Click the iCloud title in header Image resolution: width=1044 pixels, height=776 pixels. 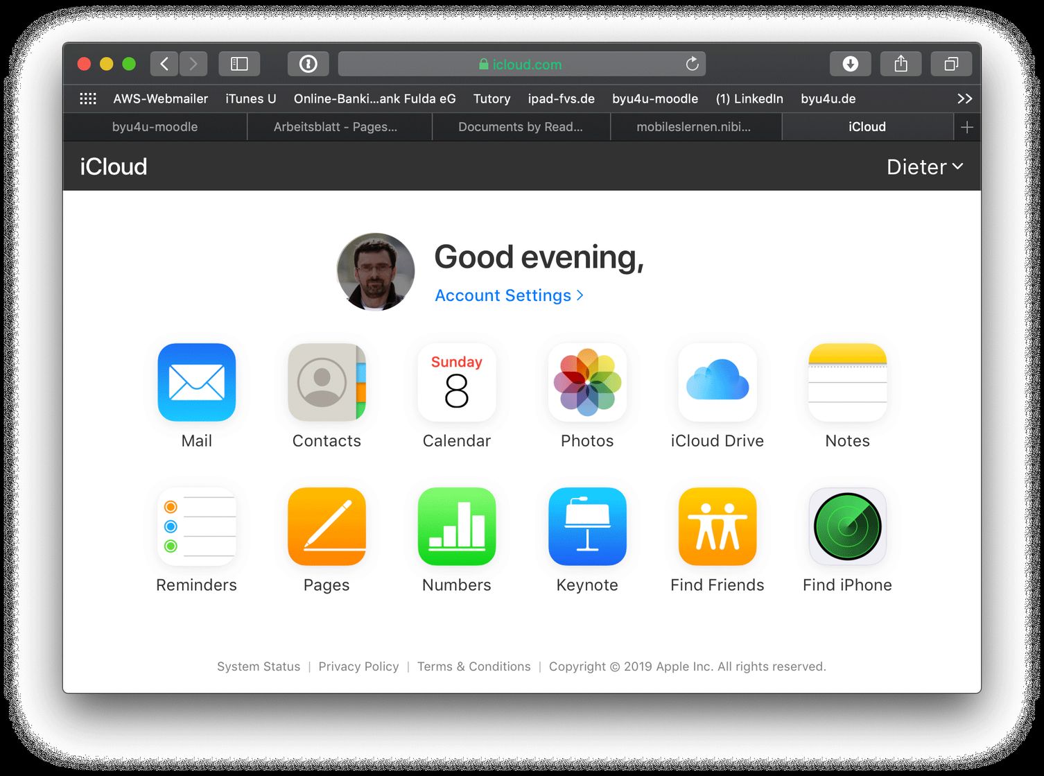click(114, 166)
